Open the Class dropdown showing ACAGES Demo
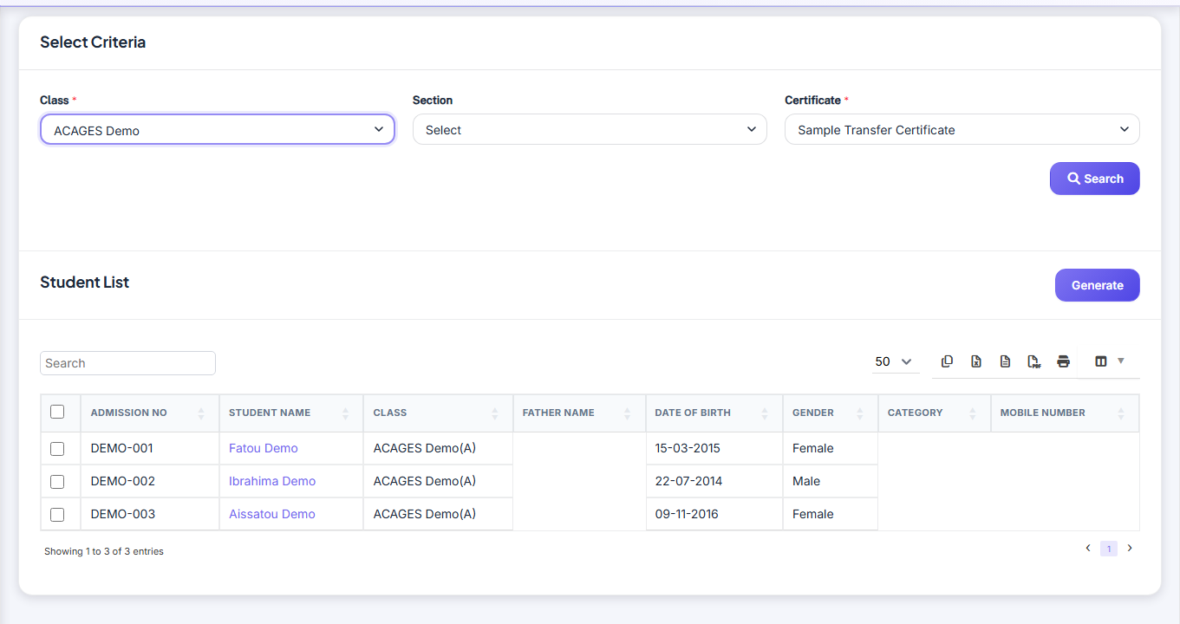The width and height of the screenshot is (1180, 624). pos(218,130)
